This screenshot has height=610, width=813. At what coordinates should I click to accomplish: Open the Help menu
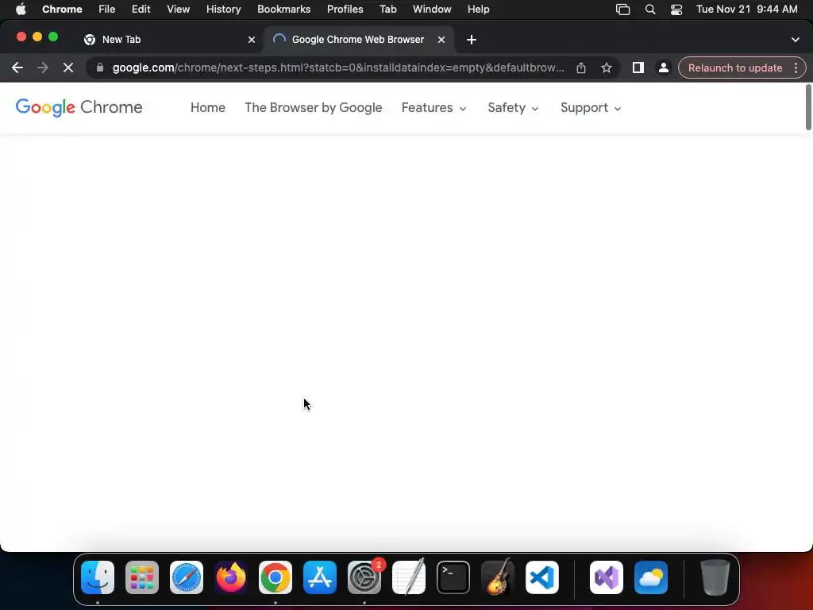click(478, 10)
